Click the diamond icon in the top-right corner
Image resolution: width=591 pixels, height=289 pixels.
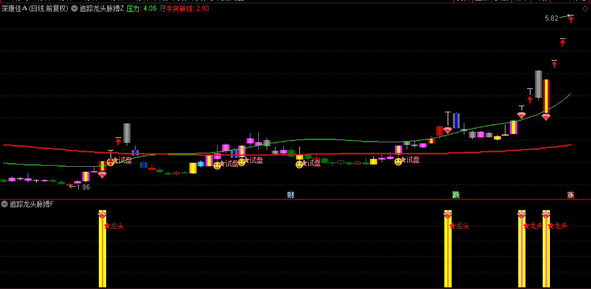(584, 8)
